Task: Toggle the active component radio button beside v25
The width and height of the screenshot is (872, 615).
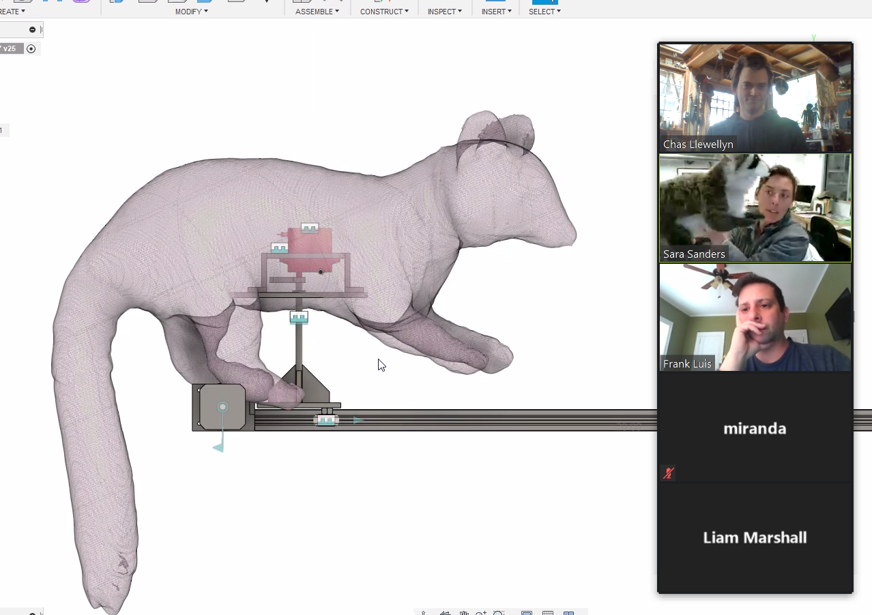Action: coord(31,48)
